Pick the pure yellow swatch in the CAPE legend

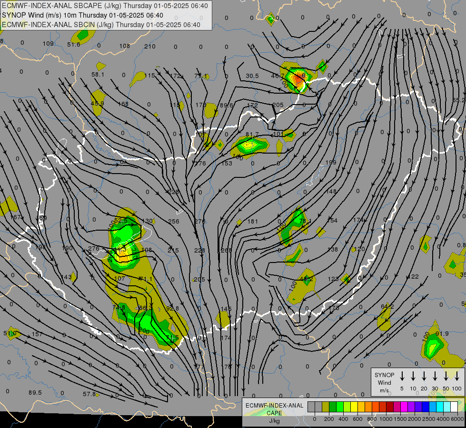click(354, 407)
